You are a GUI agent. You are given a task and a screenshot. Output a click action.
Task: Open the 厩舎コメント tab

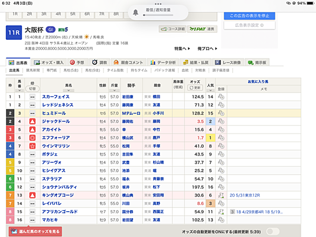coord(128,62)
